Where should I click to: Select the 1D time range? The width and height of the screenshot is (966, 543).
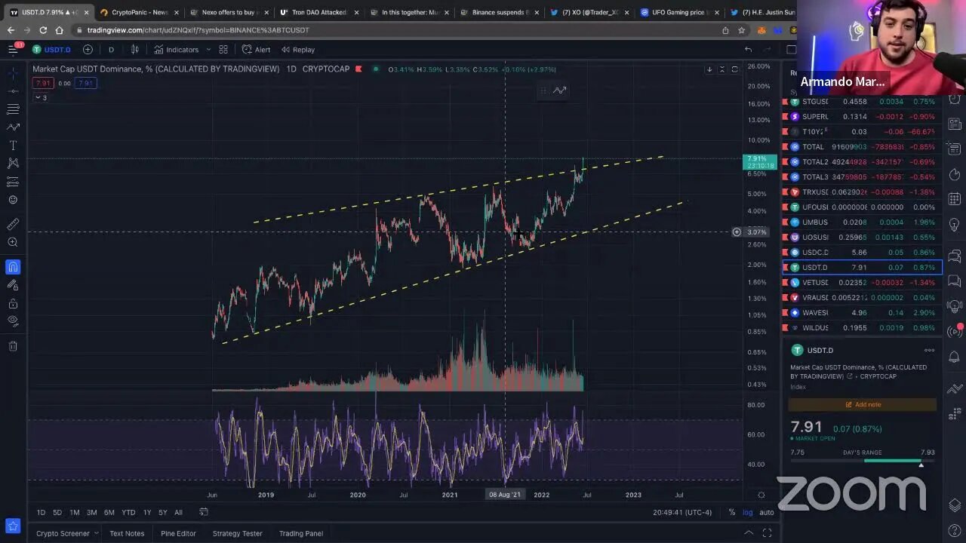(42, 513)
